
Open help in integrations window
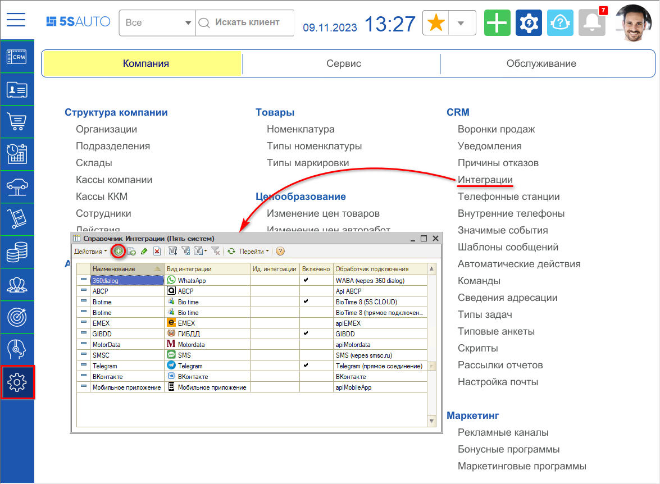pyautogui.click(x=280, y=251)
